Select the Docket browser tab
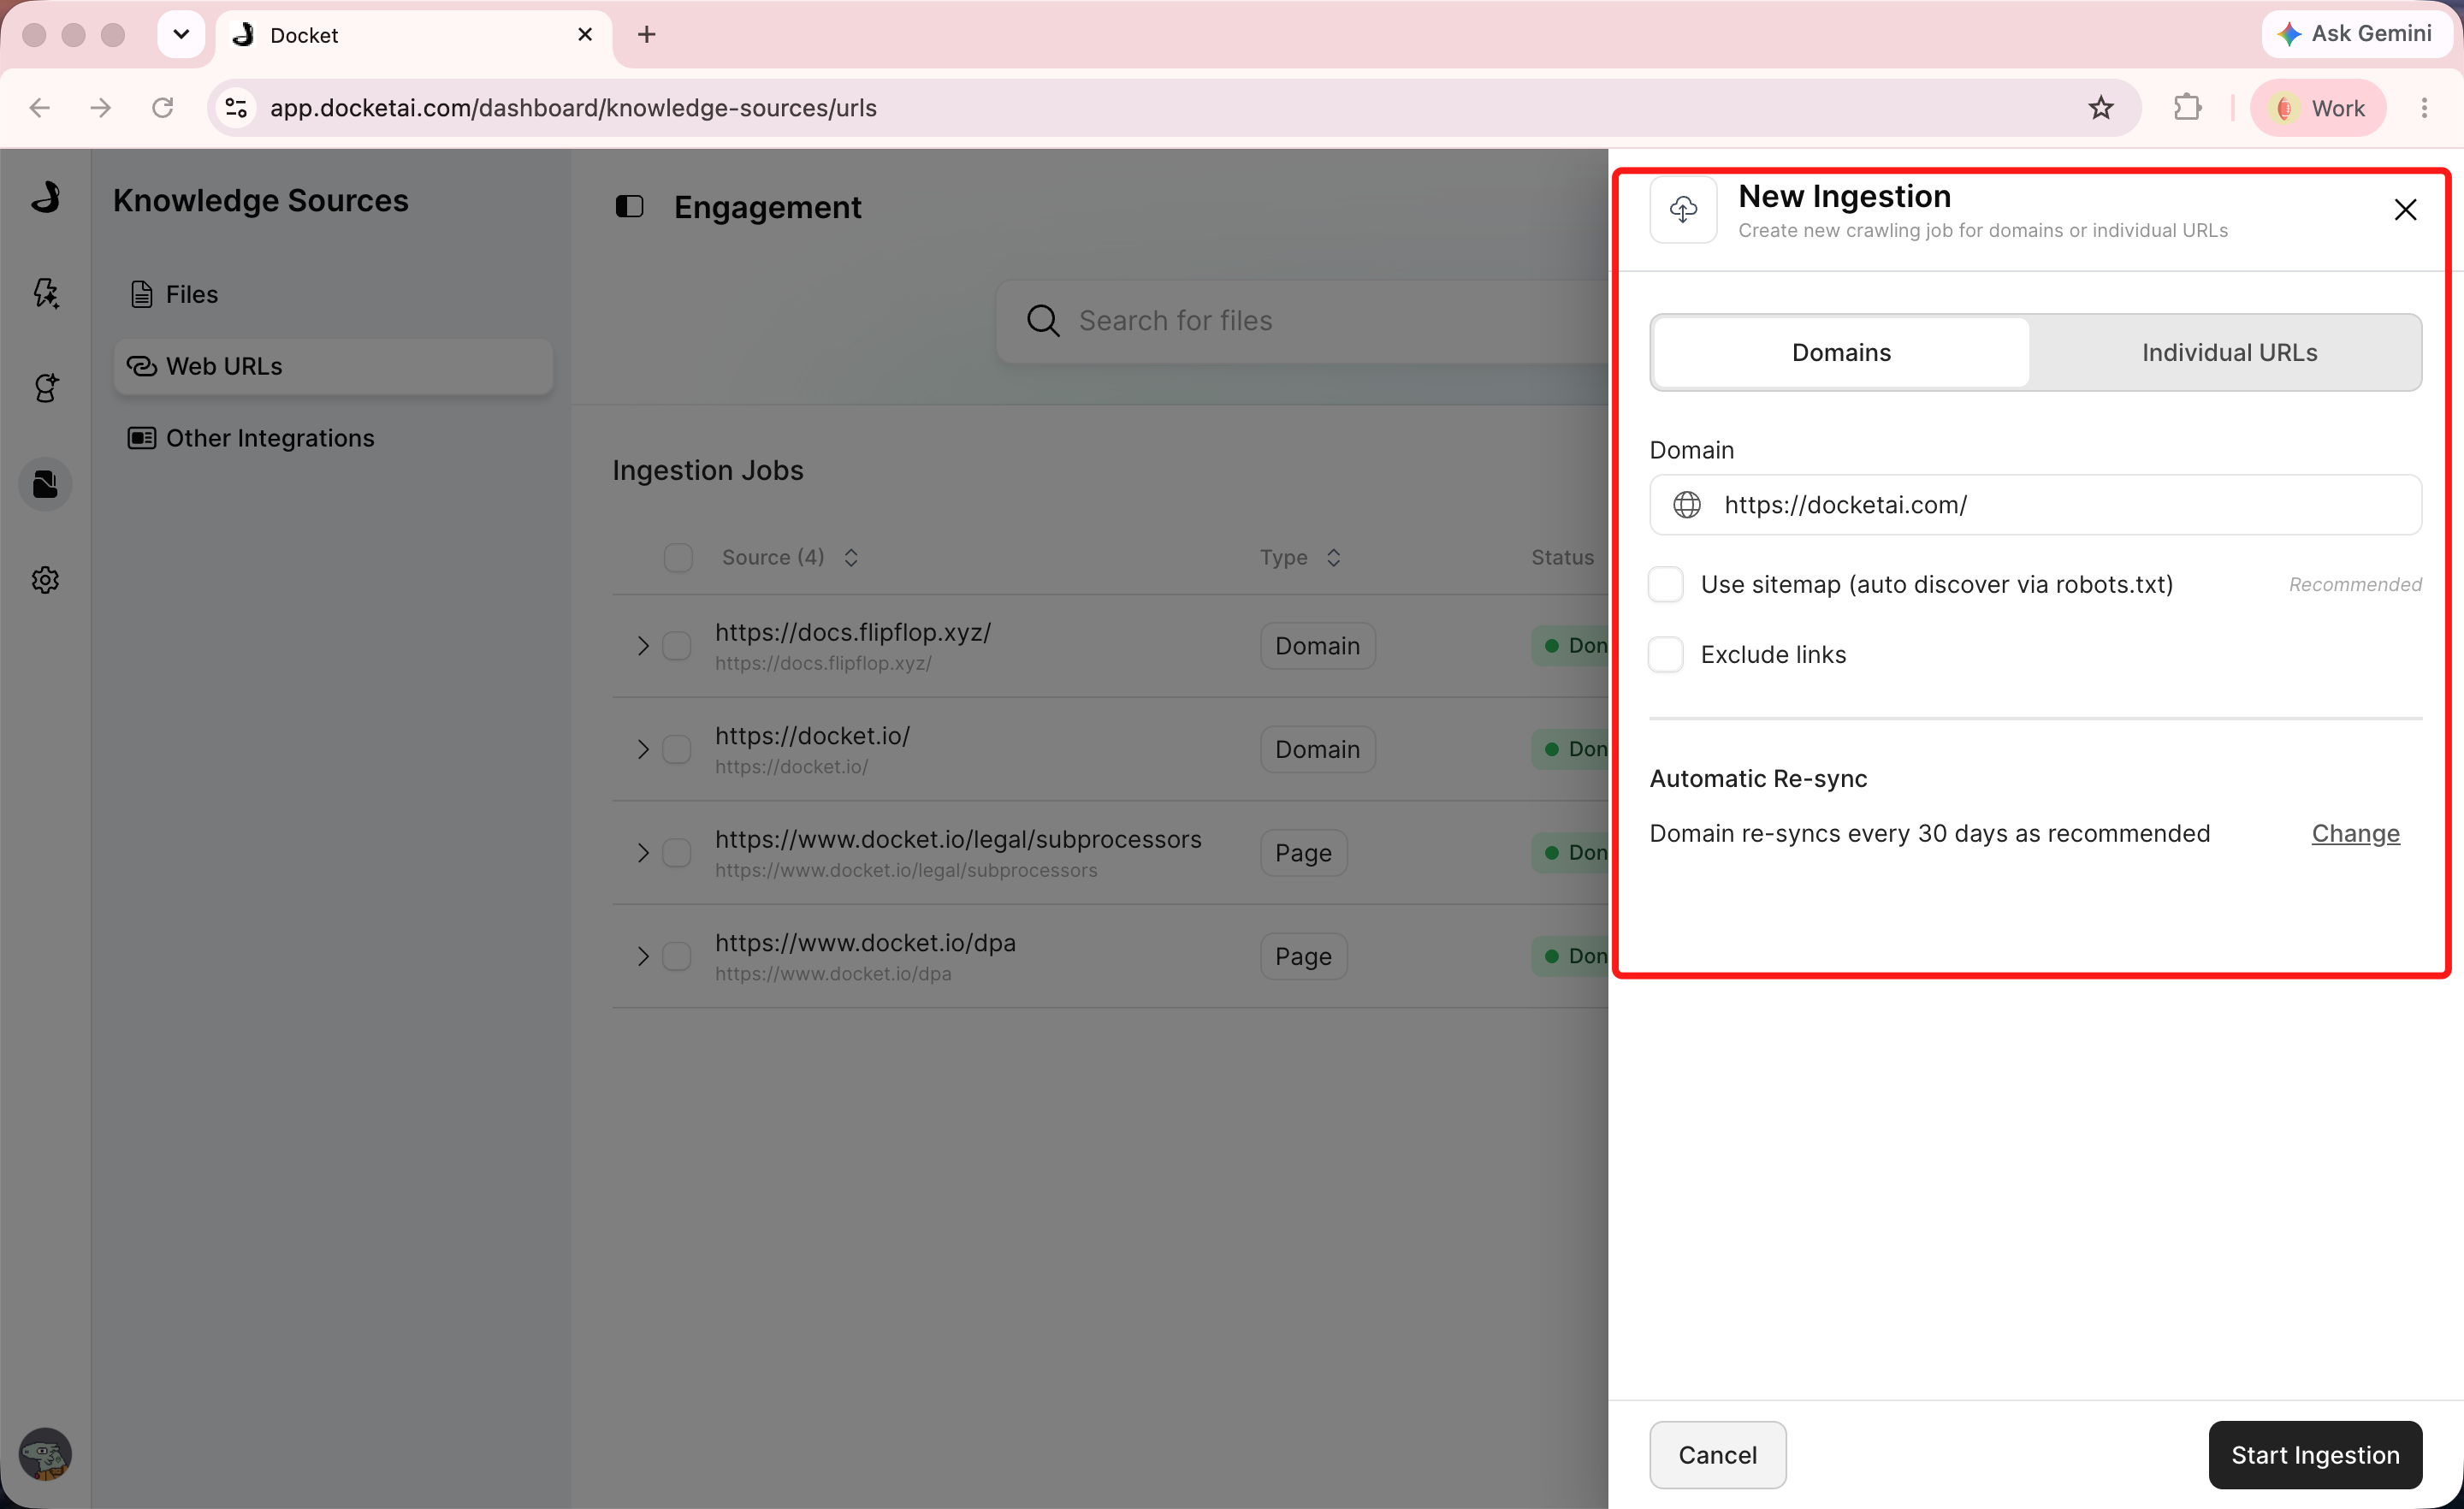 [x=414, y=35]
